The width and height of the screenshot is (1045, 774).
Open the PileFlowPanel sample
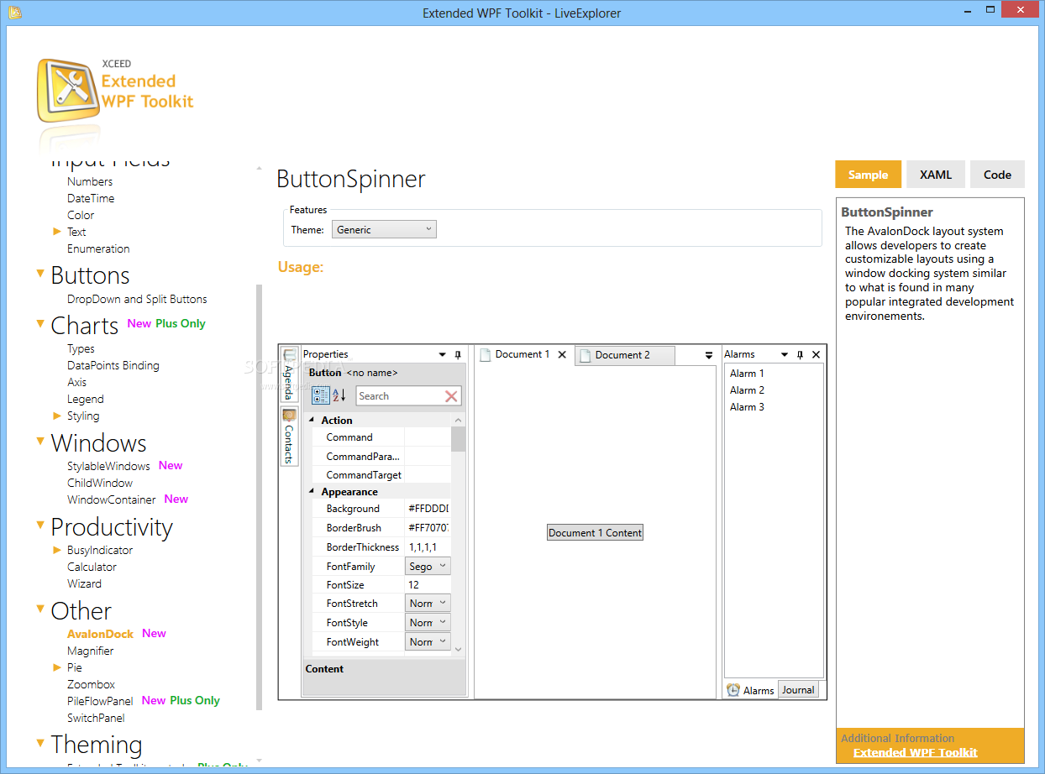(100, 701)
